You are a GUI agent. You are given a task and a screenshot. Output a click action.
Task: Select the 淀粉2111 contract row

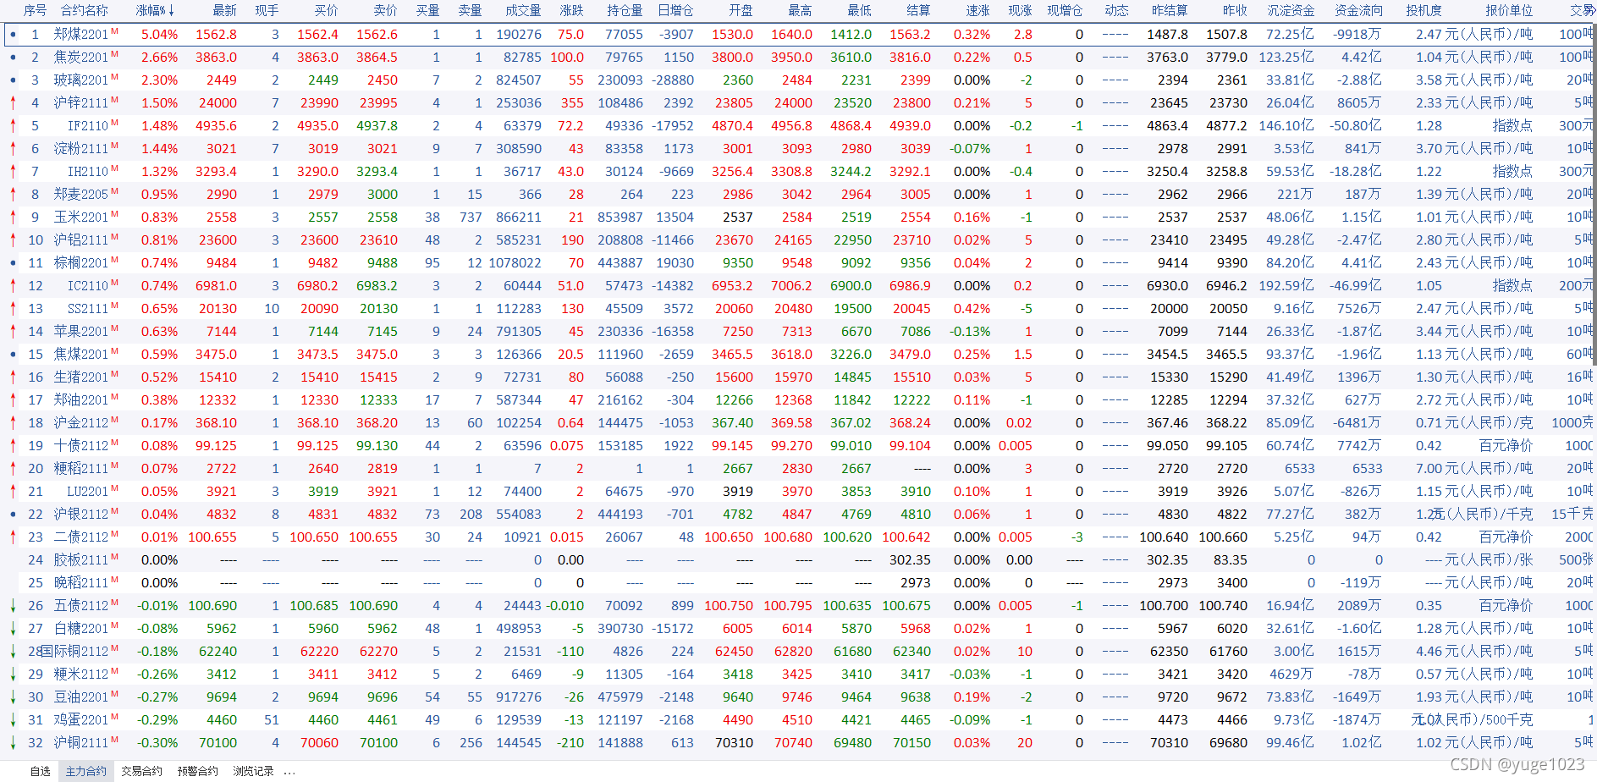click(798, 149)
